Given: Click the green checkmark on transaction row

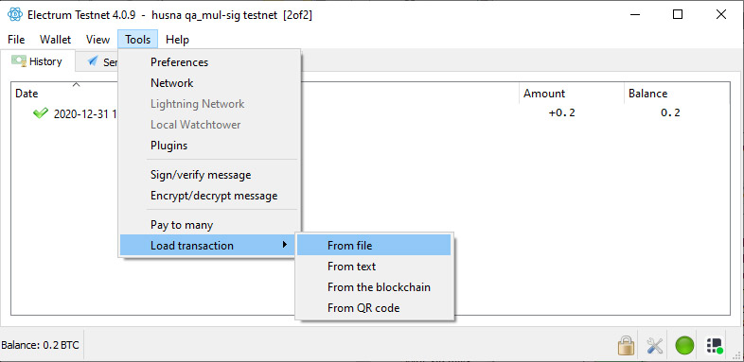Looking at the screenshot, I should pos(41,113).
